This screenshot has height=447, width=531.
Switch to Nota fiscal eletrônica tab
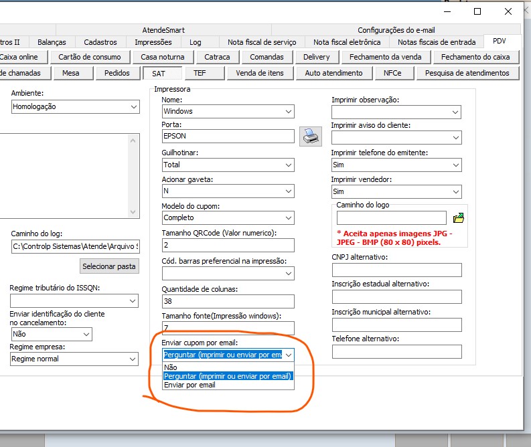(x=347, y=42)
